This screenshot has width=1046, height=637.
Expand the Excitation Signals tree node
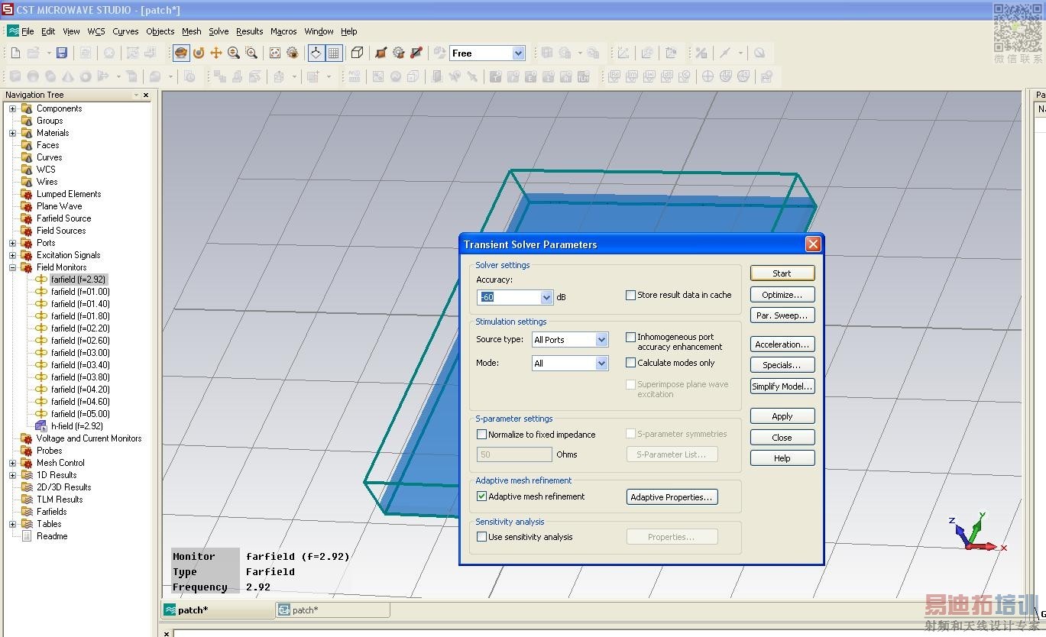pyautogui.click(x=12, y=255)
